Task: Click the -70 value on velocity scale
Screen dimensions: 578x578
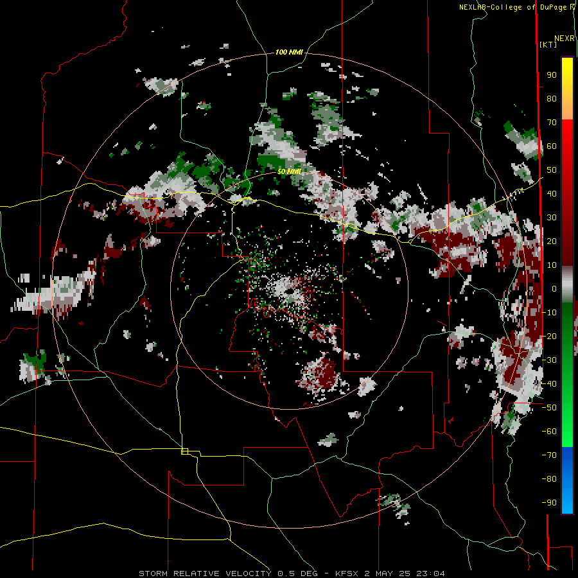Action: 549,455
